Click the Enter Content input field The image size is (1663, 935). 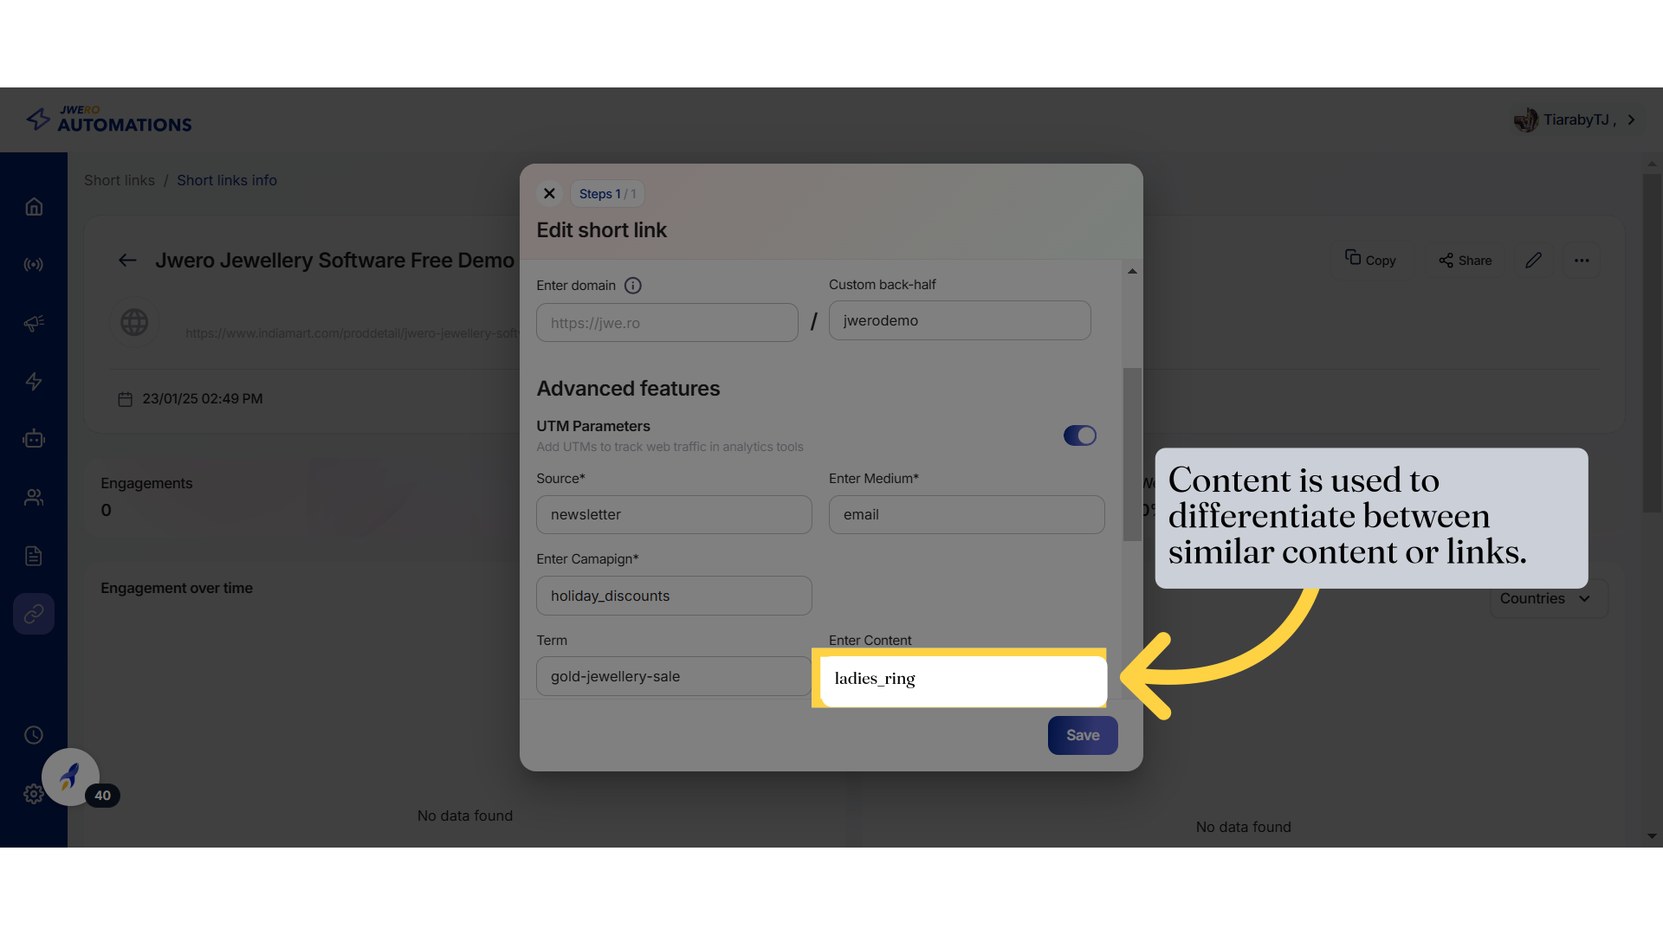(961, 679)
